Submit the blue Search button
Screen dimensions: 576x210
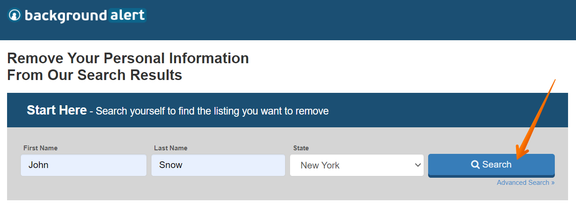[491, 165]
